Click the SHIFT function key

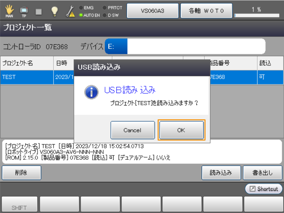pos(20,205)
